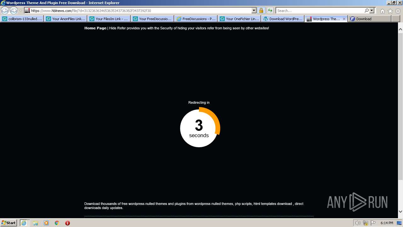Click the browser Forward arrow button
403x227 pixels.
[x=14, y=11]
